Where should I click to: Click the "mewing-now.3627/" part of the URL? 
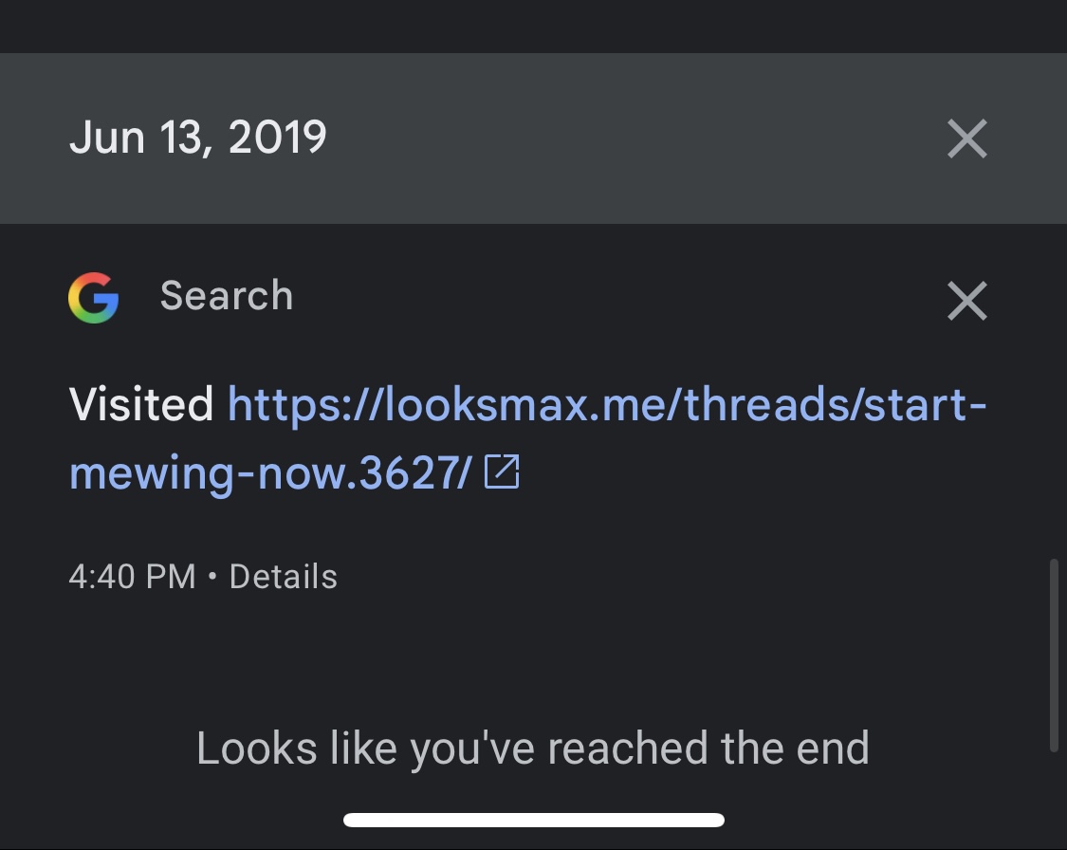pos(269,472)
